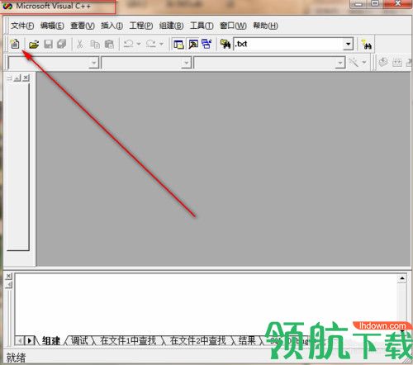
Task: Open the 窗口(W) menu
Action: (233, 26)
